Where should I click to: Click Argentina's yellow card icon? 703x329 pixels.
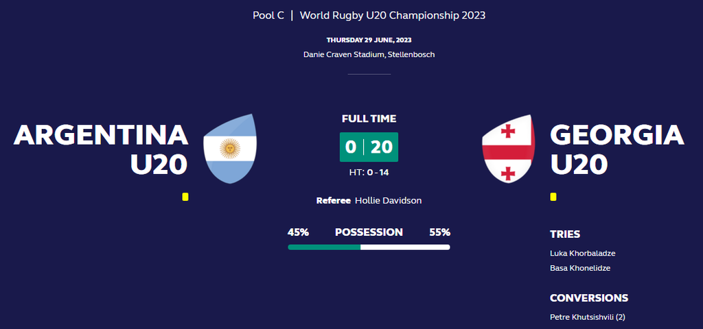[x=185, y=197]
